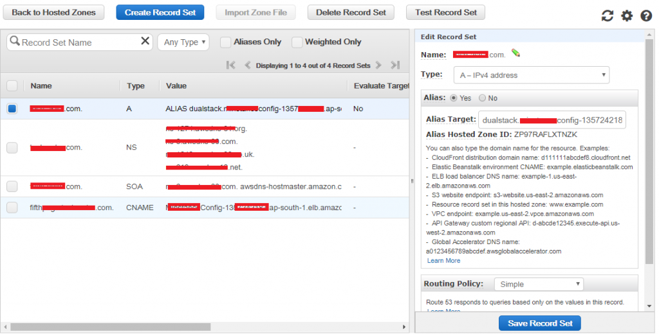The height and width of the screenshot is (336, 659).
Task: Toggle the Weighted Only checkbox
Action: 297,42
